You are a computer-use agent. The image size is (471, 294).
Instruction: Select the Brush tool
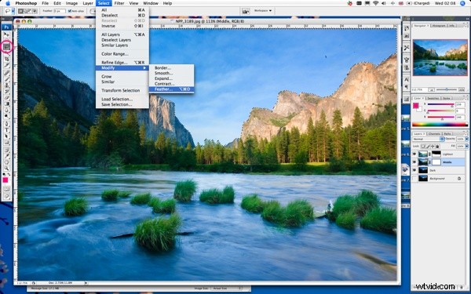(6, 79)
